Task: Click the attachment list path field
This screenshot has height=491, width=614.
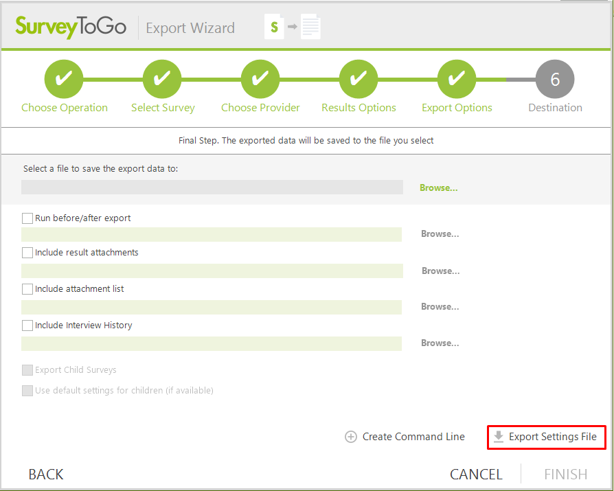Action: pyautogui.click(x=212, y=308)
